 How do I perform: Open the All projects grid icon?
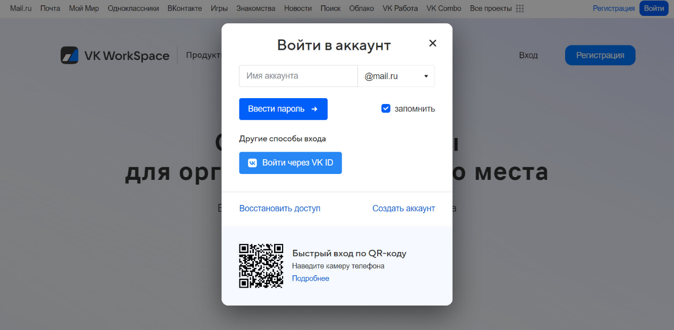(520, 8)
